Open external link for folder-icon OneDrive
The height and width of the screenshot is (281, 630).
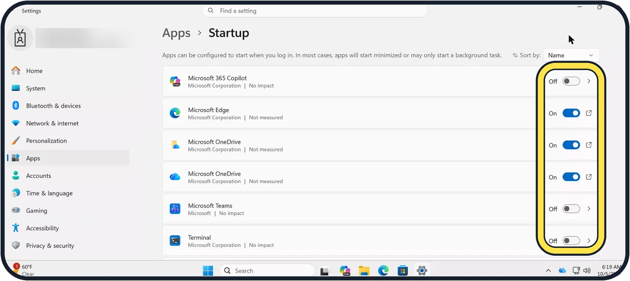pos(589,145)
